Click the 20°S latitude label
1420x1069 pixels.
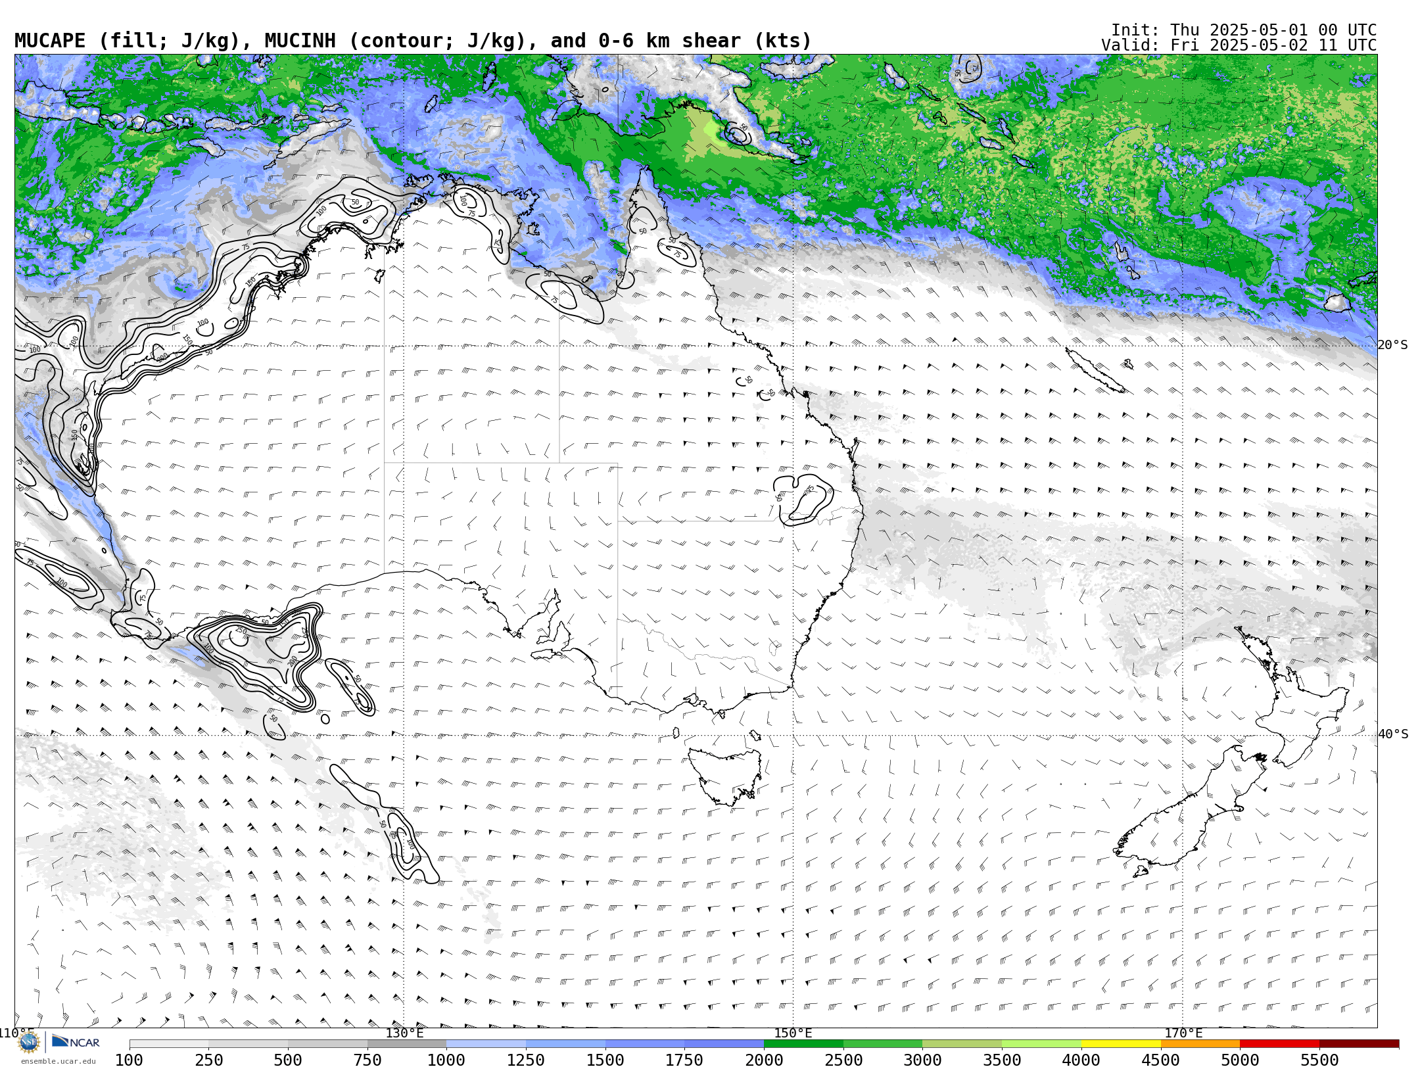tap(1393, 345)
